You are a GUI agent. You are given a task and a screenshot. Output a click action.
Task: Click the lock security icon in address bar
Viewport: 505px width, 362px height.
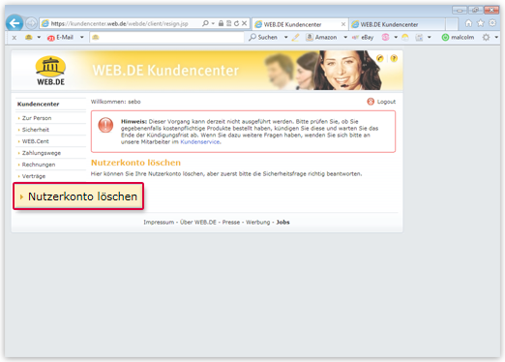221,23
